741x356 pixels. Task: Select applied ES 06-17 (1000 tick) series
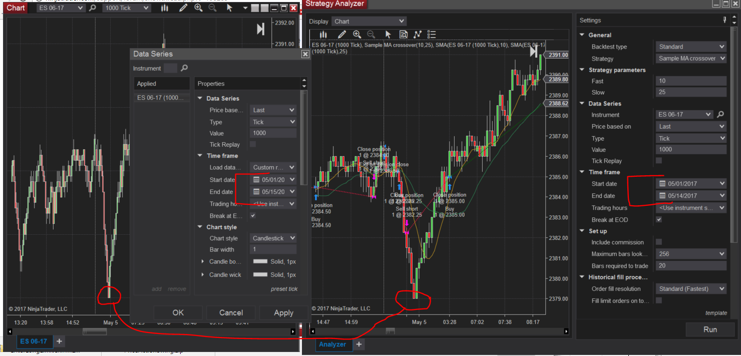click(162, 98)
